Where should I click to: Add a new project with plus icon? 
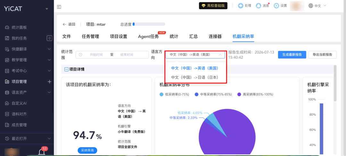coord(49,82)
